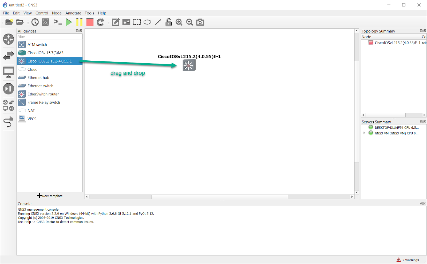Start all nodes with green play icon
Screen dimensions: 427x264
[x=69, y=22]
